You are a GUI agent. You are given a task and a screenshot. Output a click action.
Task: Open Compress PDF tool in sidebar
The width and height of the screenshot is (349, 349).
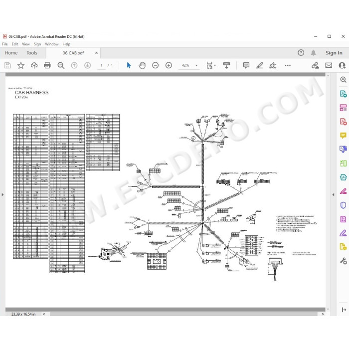(343, 177)
